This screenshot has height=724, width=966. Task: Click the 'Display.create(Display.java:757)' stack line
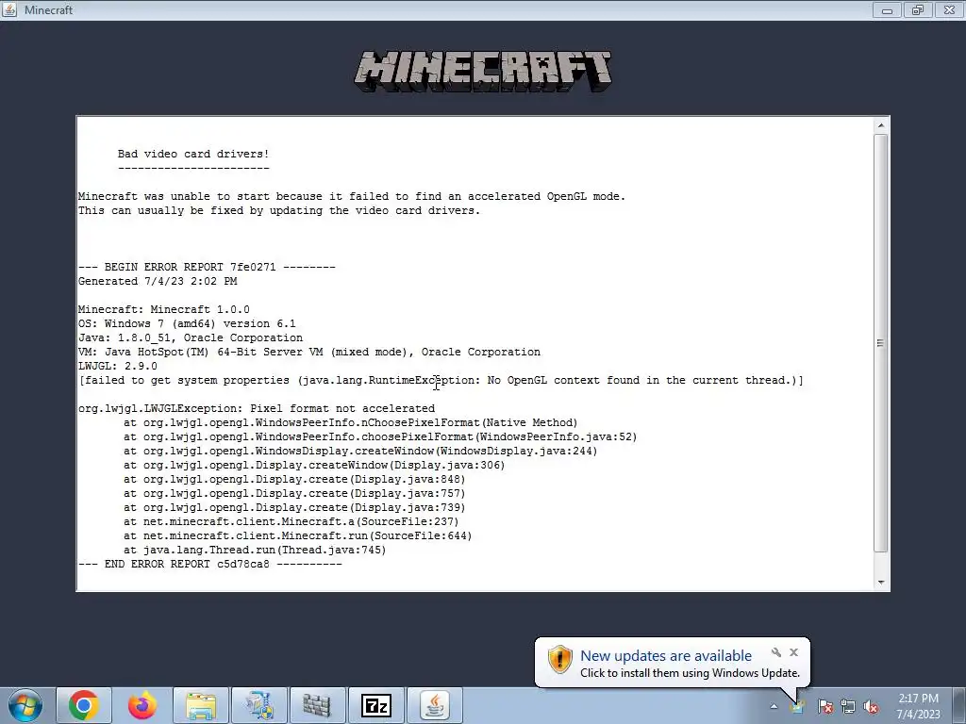click(294, 494)
